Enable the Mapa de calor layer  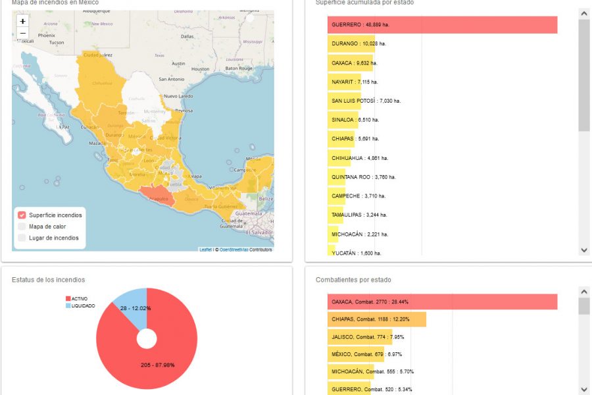22,226
